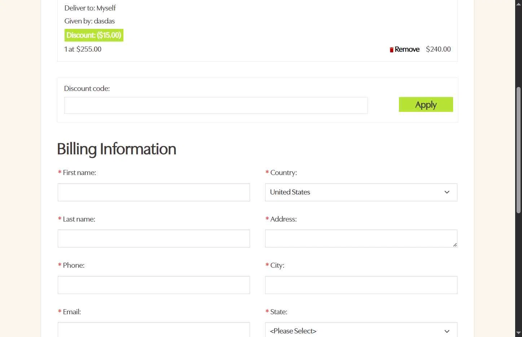Click the "State:" label
This screenshot has width=522, height=337.
[279, 312]
